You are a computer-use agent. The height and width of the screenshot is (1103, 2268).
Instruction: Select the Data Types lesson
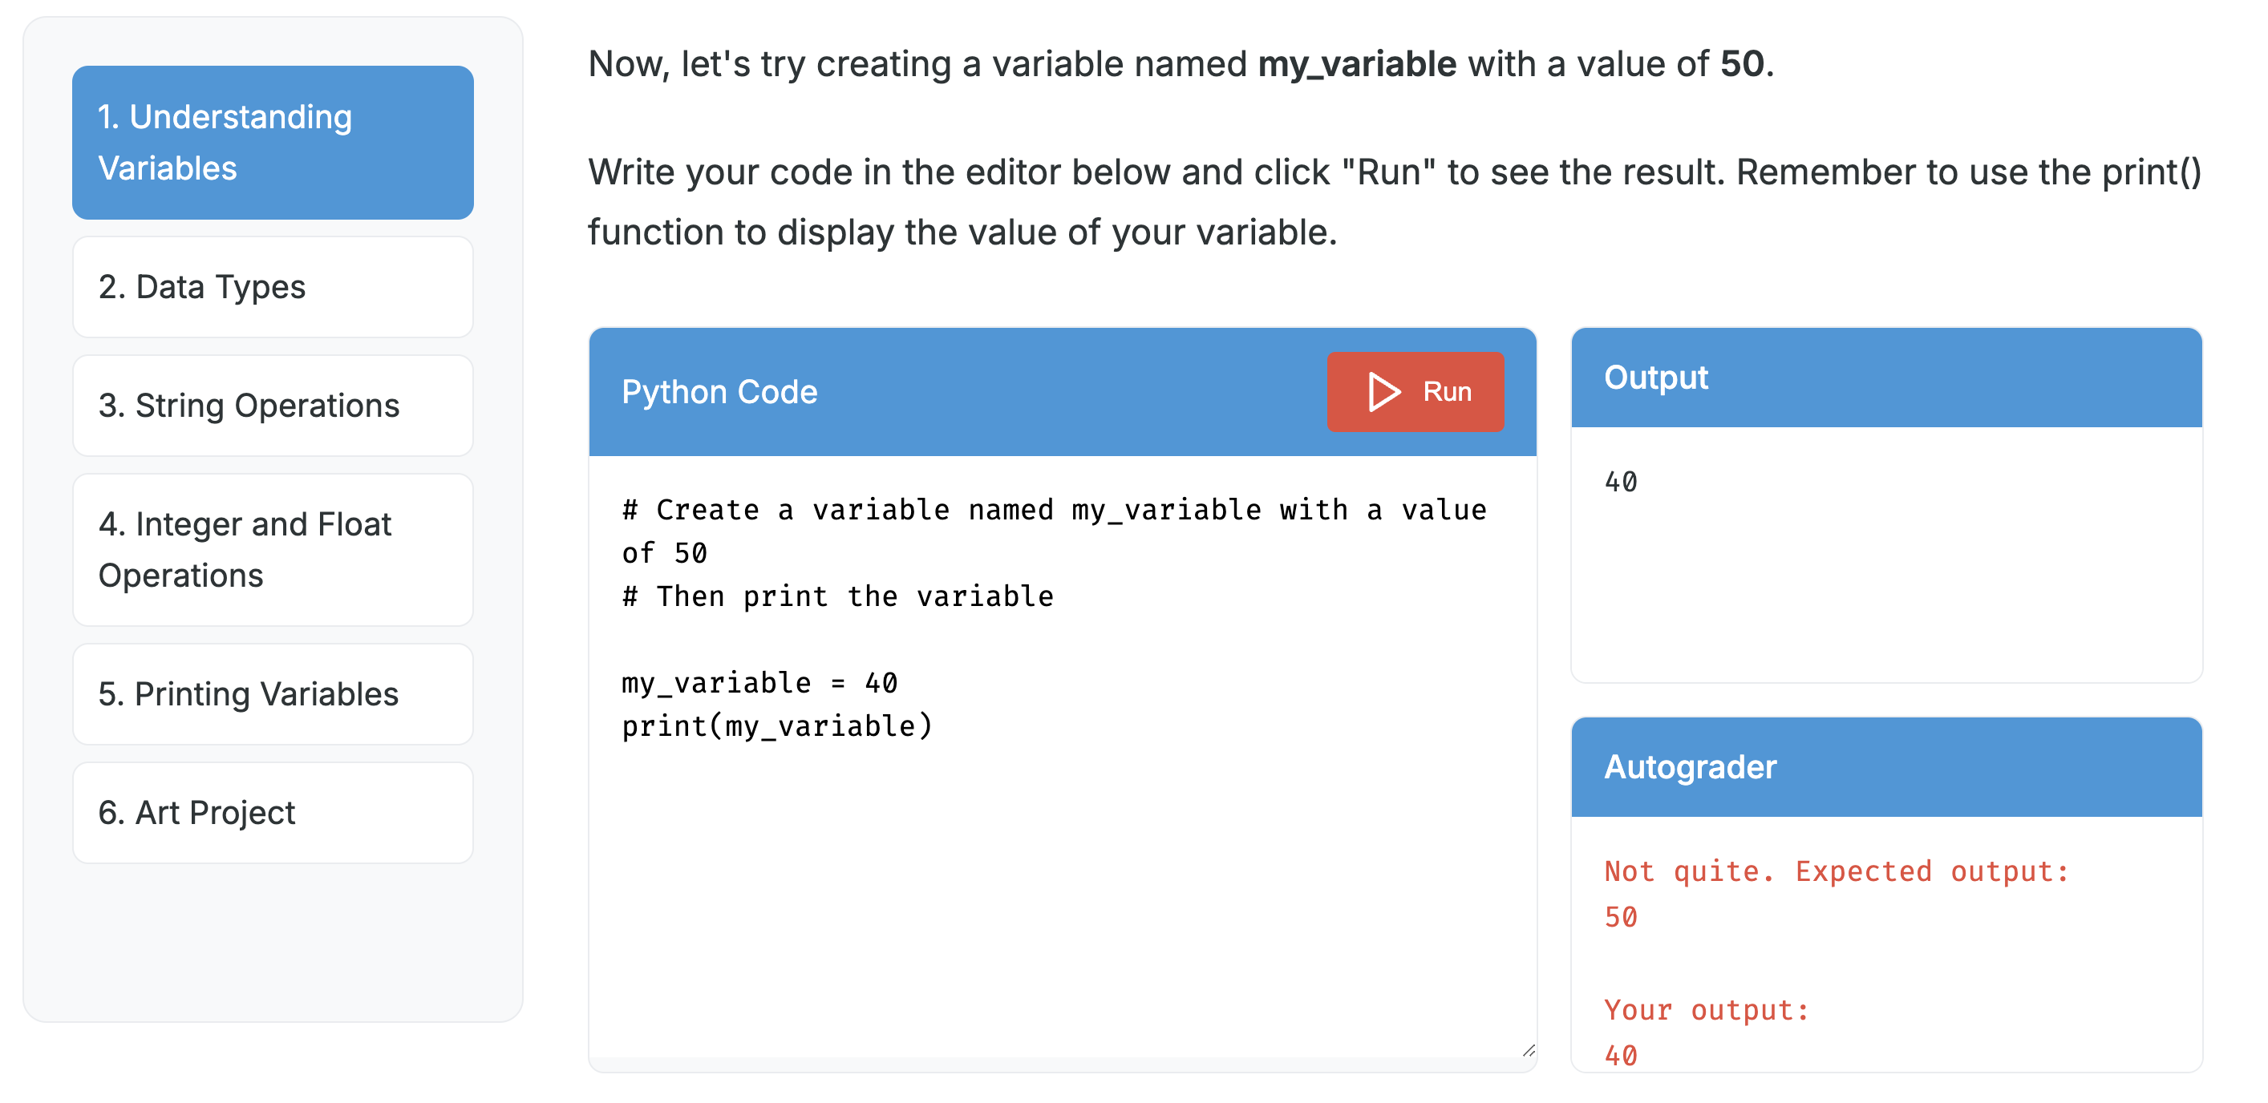click(273, 287)
